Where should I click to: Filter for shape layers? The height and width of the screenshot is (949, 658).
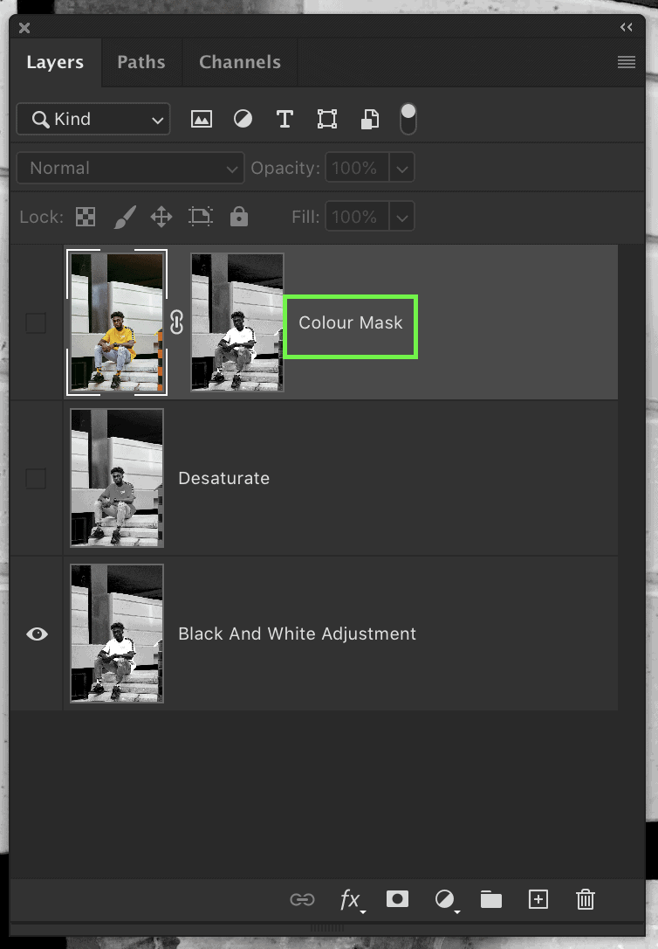coord(327,119)
